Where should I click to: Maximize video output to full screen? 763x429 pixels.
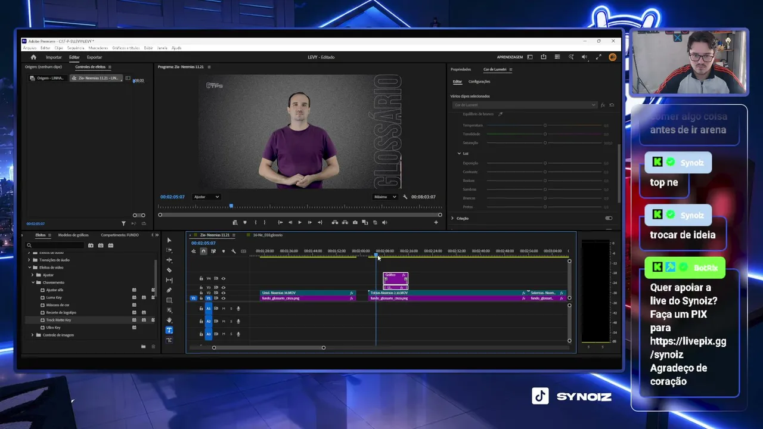[598, 57]
